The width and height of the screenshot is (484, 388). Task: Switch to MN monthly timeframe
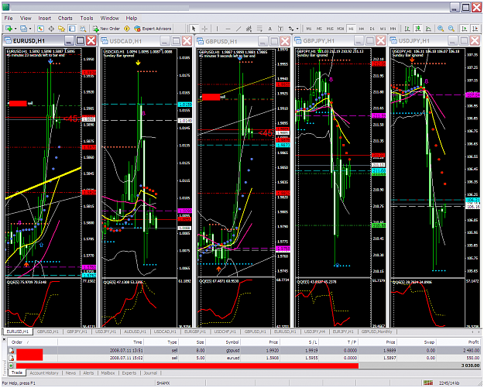point(393,29)
